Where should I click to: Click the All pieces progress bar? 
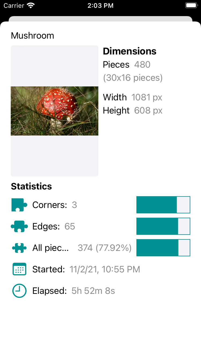point(163,248)
